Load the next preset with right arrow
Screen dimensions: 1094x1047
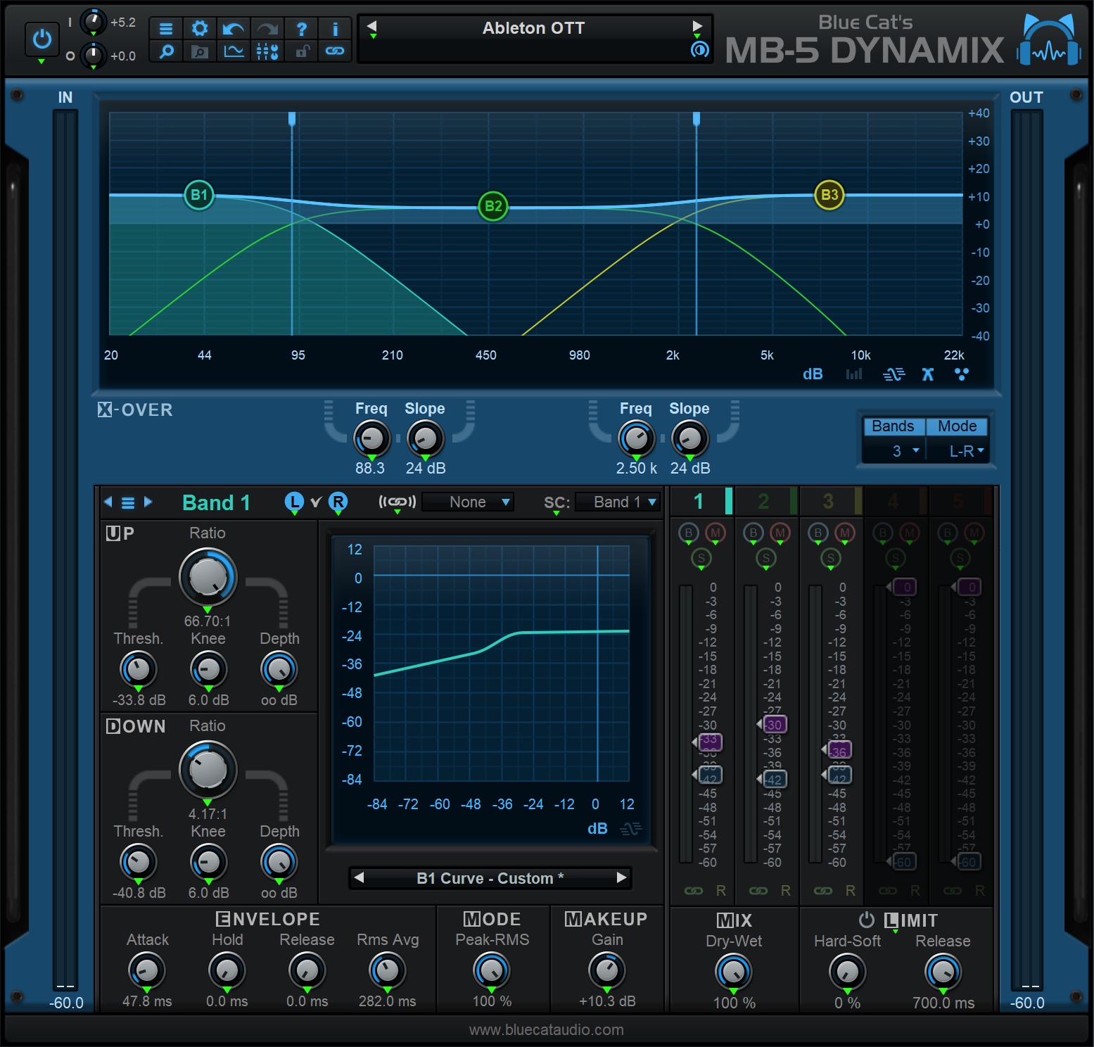click(697, 27)
